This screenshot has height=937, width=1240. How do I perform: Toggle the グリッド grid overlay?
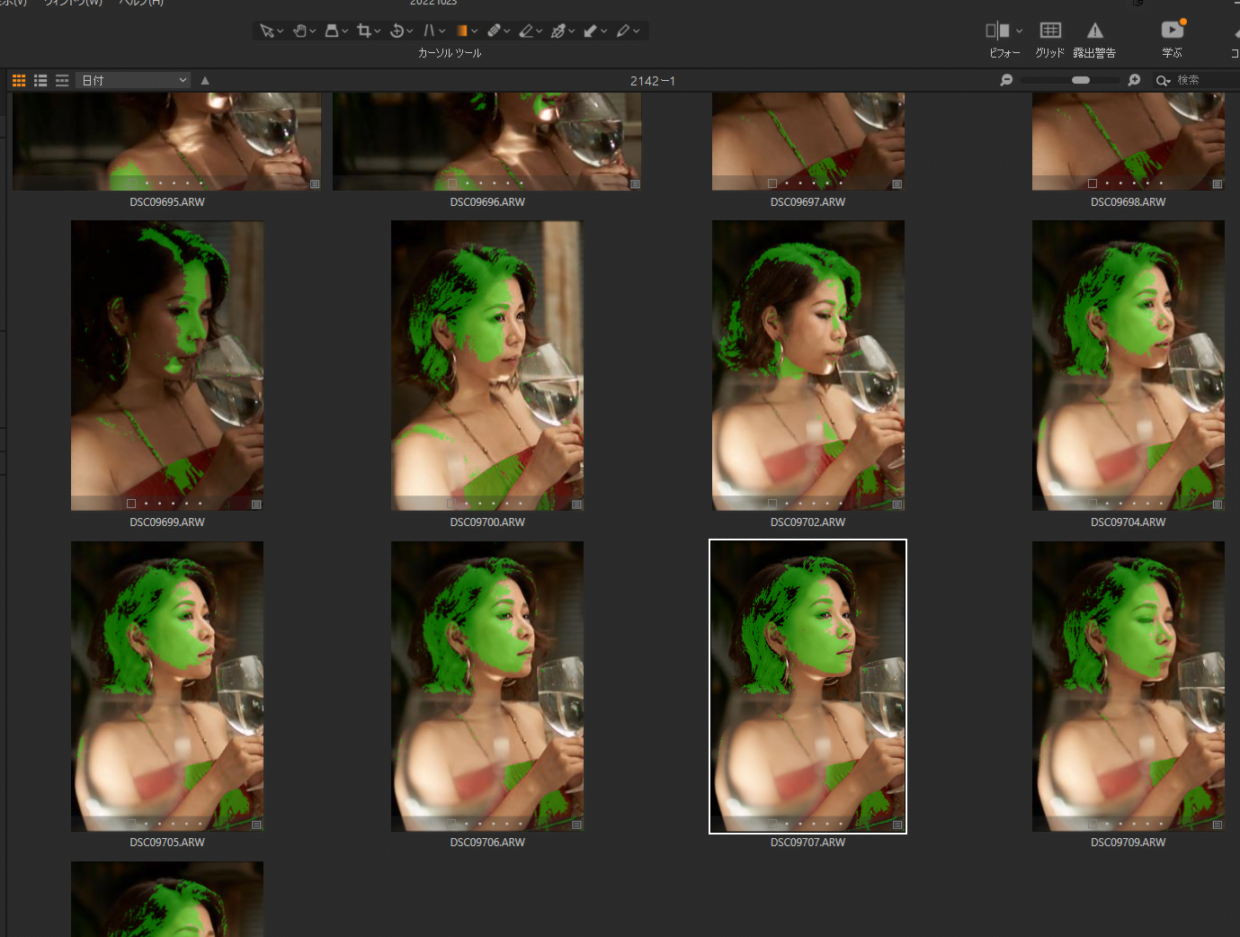coord(1049,31)
